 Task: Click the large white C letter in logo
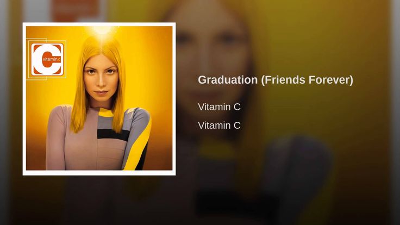coord(46,59)
